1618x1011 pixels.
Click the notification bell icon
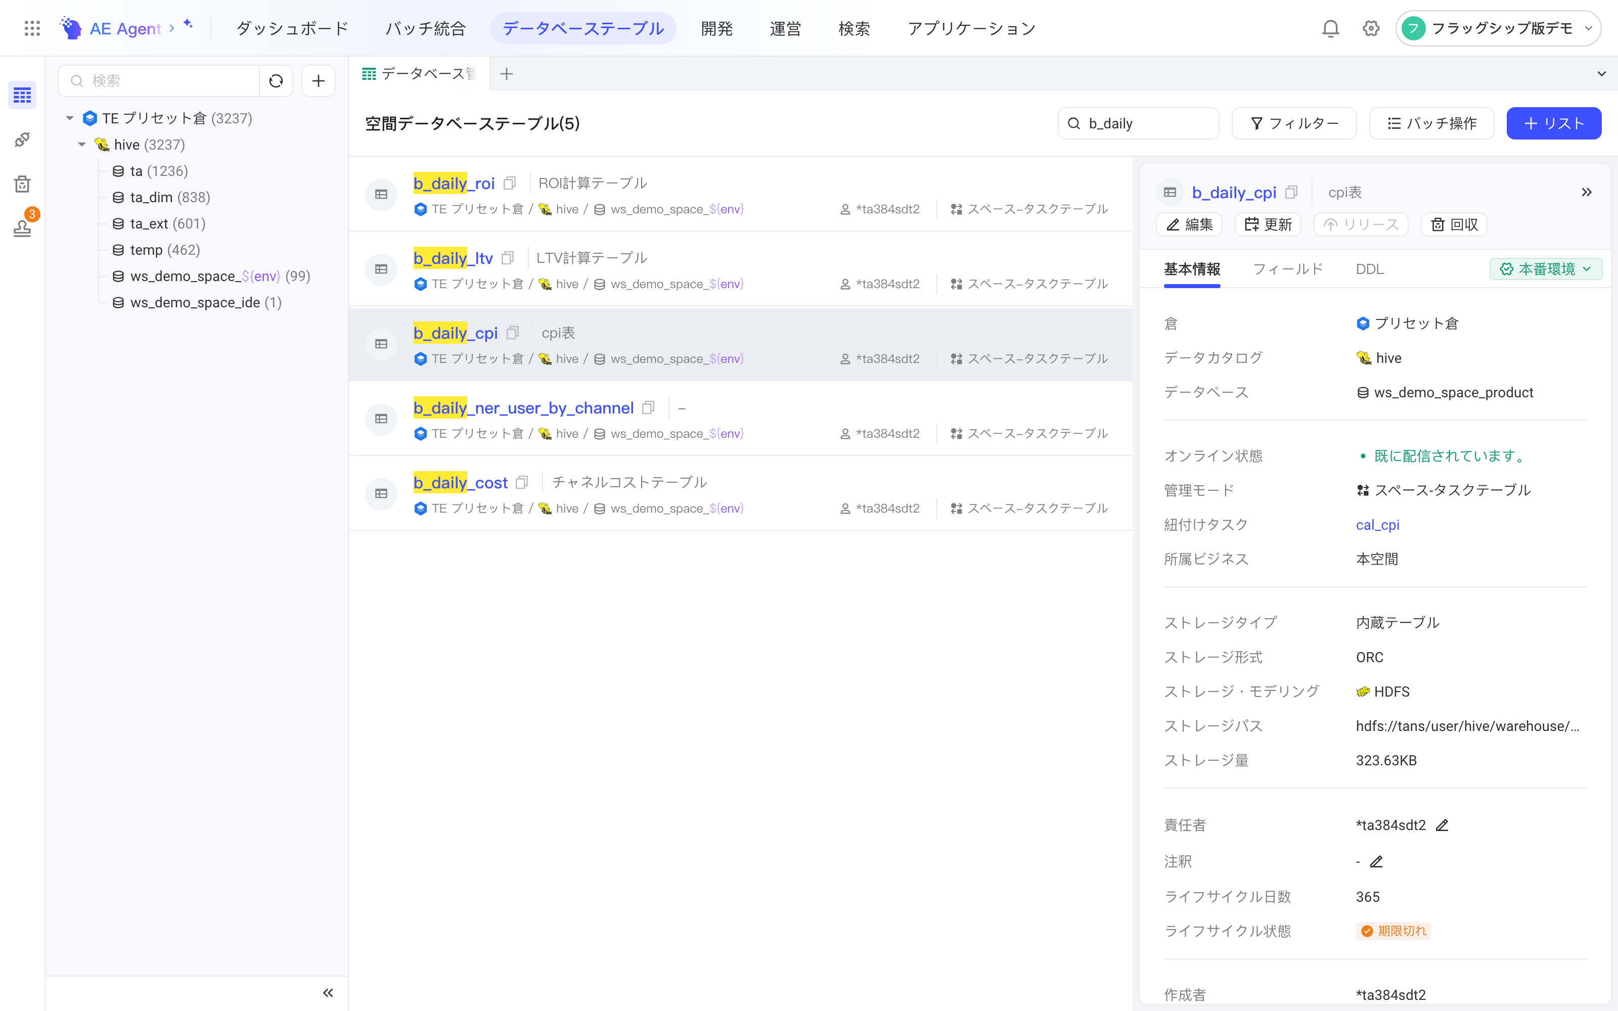[1330, 28]
